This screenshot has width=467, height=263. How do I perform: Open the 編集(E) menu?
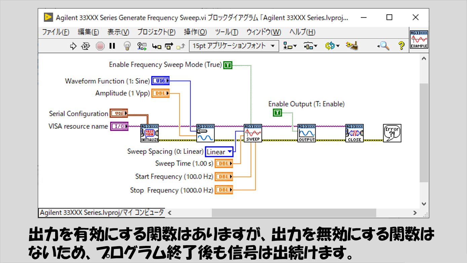click(88, 32)
